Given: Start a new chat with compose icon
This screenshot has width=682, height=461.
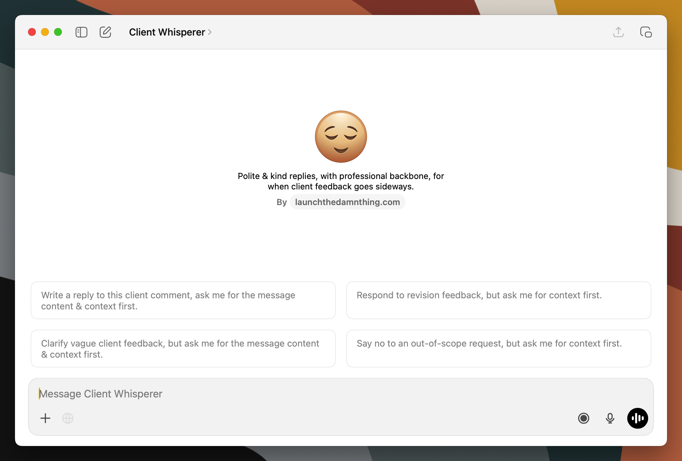Looking at the screenshot, I should [105, 32].
